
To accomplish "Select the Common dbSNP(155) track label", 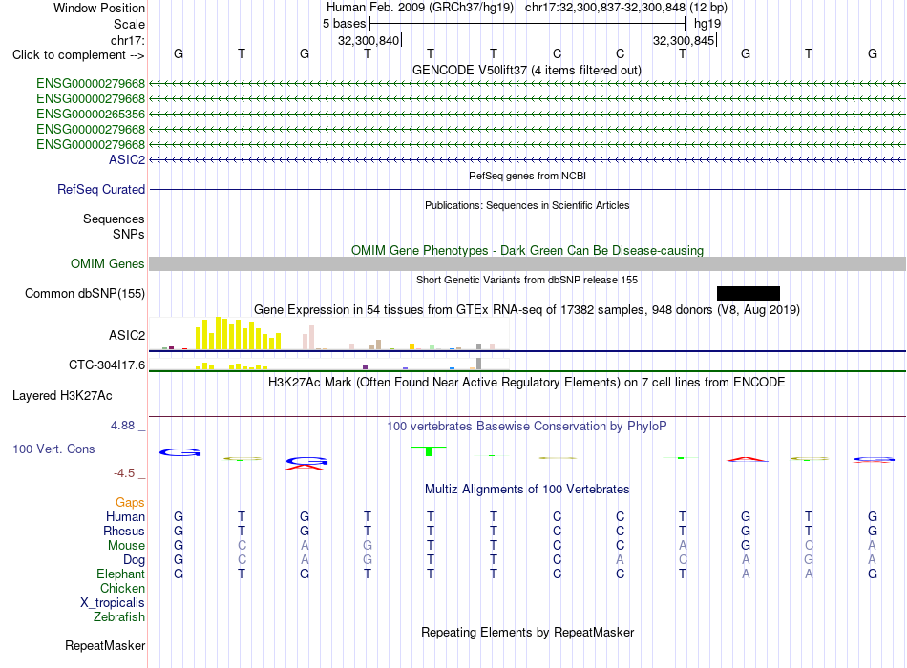I will click(x=85, y=293).
